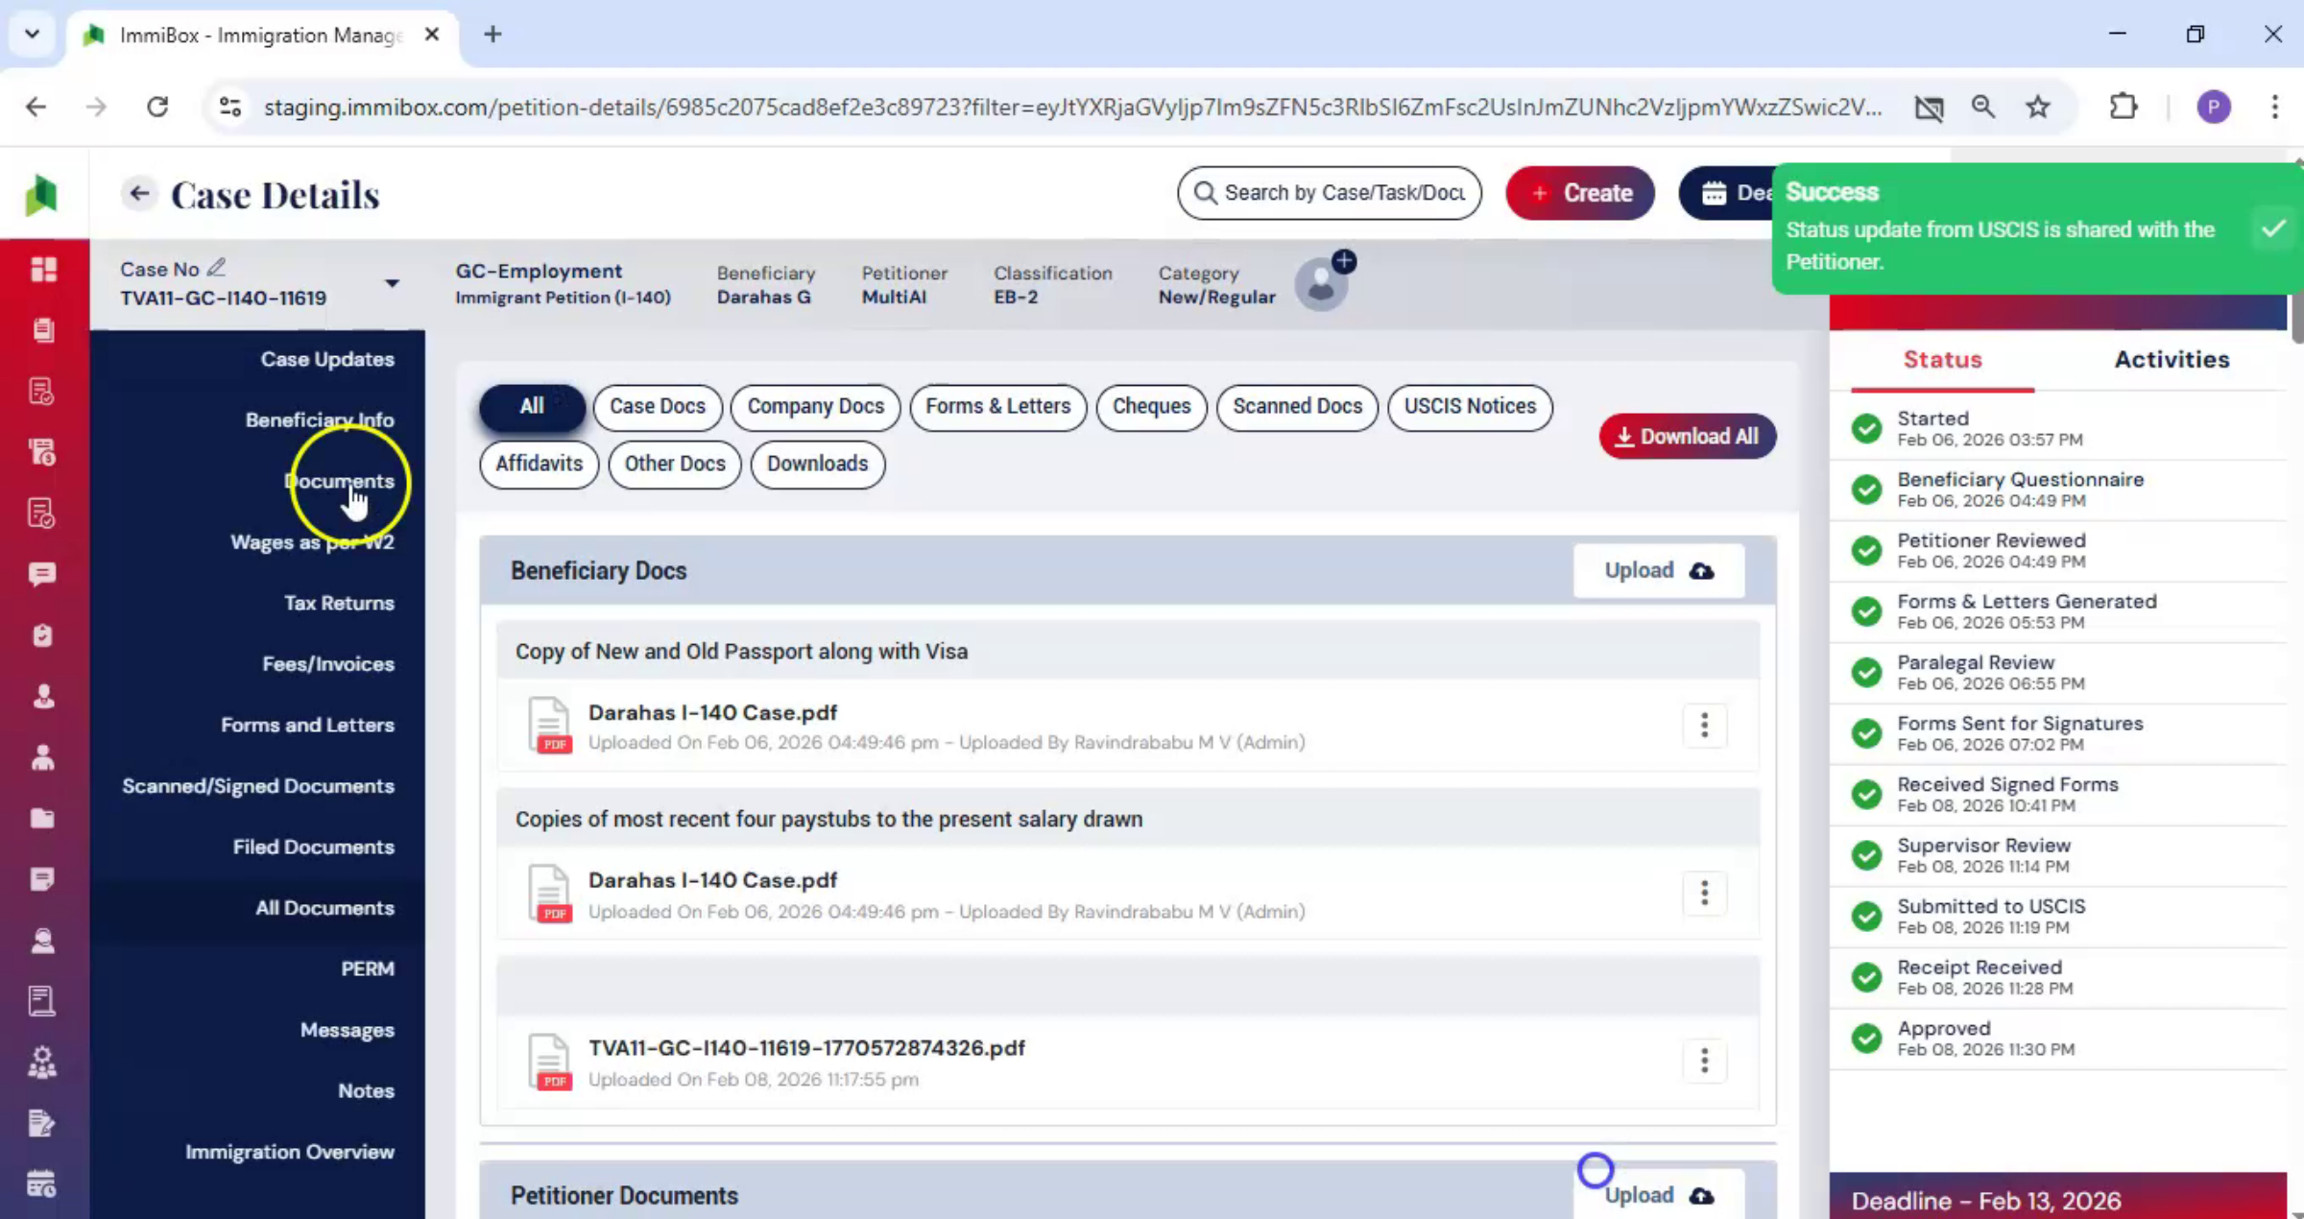Image resolution: width=2304 pixels, height=1219 pixels.
Task: Open Filed Documents in the case menu
Action: (x=313, y=847)
